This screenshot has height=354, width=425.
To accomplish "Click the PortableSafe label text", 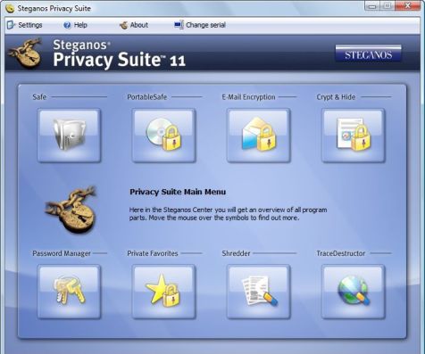I will [147, 97].
